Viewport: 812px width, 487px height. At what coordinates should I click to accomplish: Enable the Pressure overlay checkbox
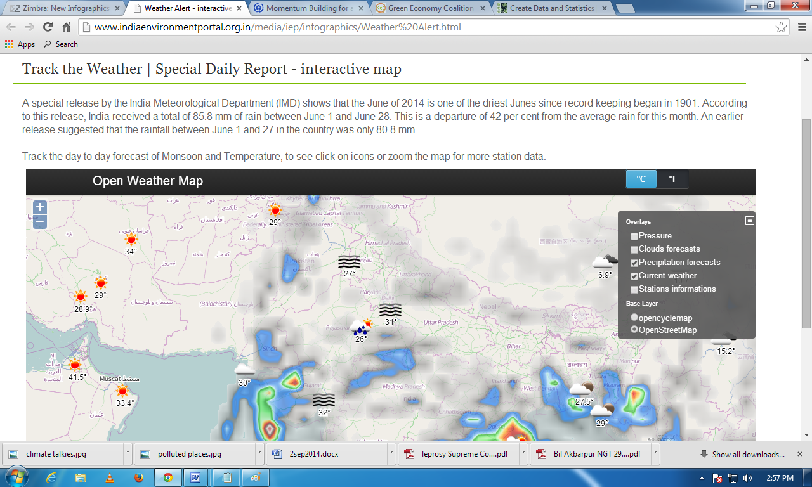coord(634,237)
